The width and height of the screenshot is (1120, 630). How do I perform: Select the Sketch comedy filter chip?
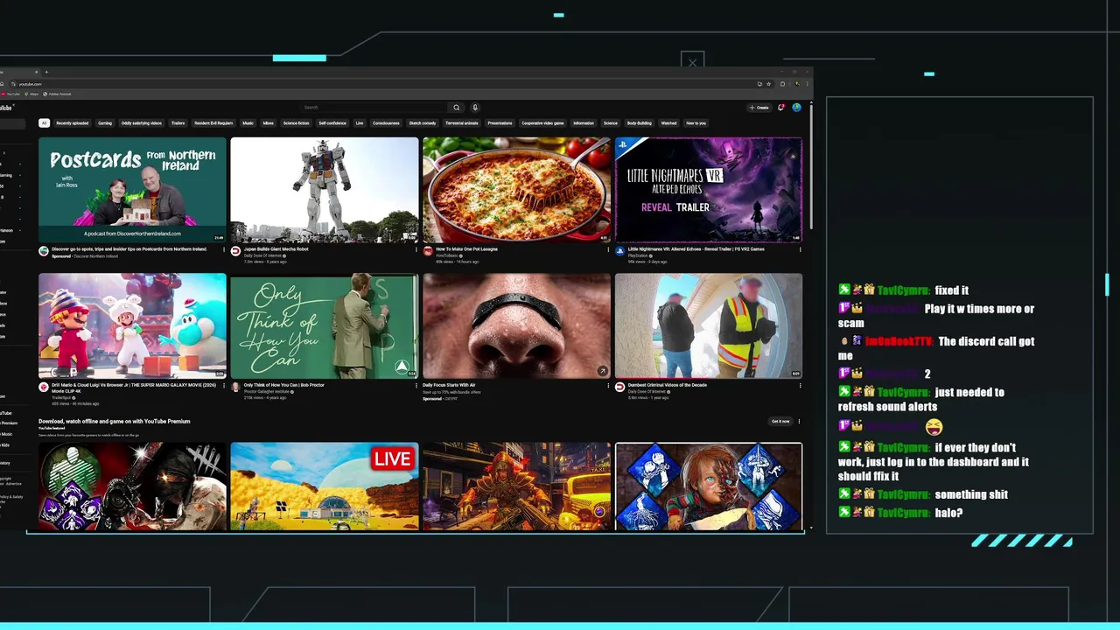(423, 123)
